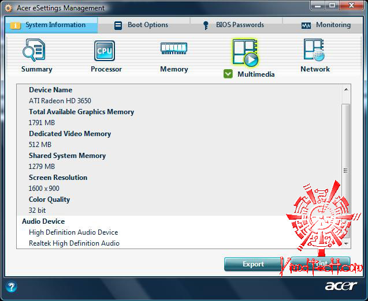Click the '1600 x 900' resolution value
Viewport: 368px width, 301px height.
44,189
